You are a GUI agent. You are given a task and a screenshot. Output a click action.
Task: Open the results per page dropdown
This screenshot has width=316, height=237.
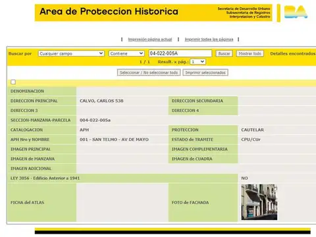197,62
